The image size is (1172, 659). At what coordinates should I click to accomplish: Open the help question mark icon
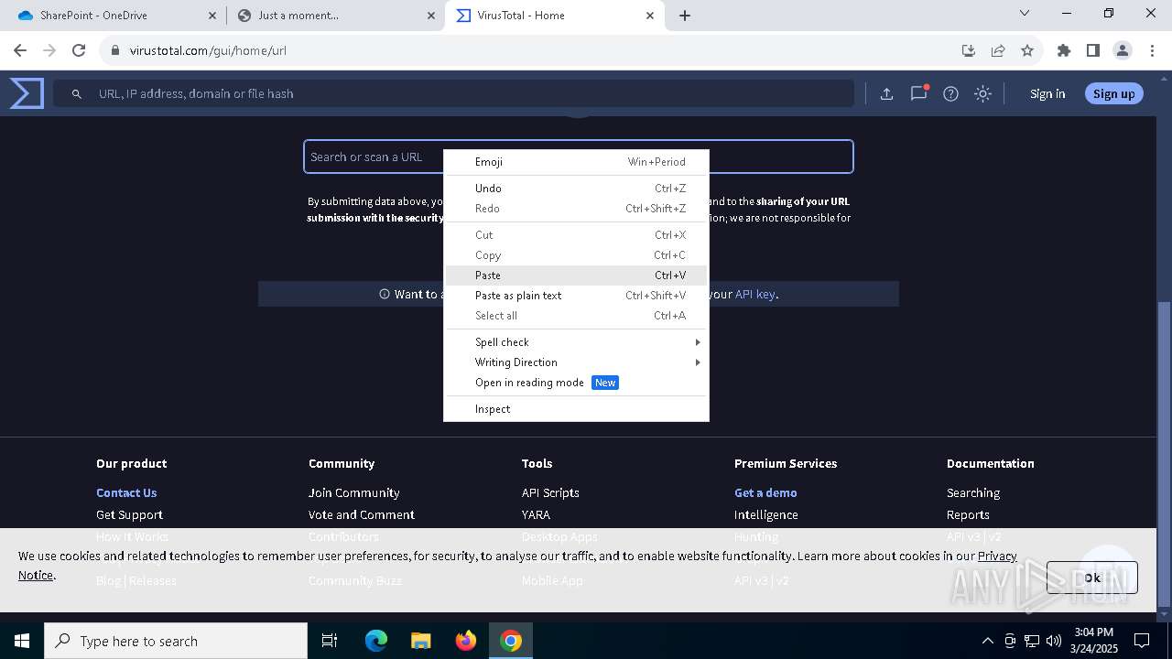tap(950, 93)
